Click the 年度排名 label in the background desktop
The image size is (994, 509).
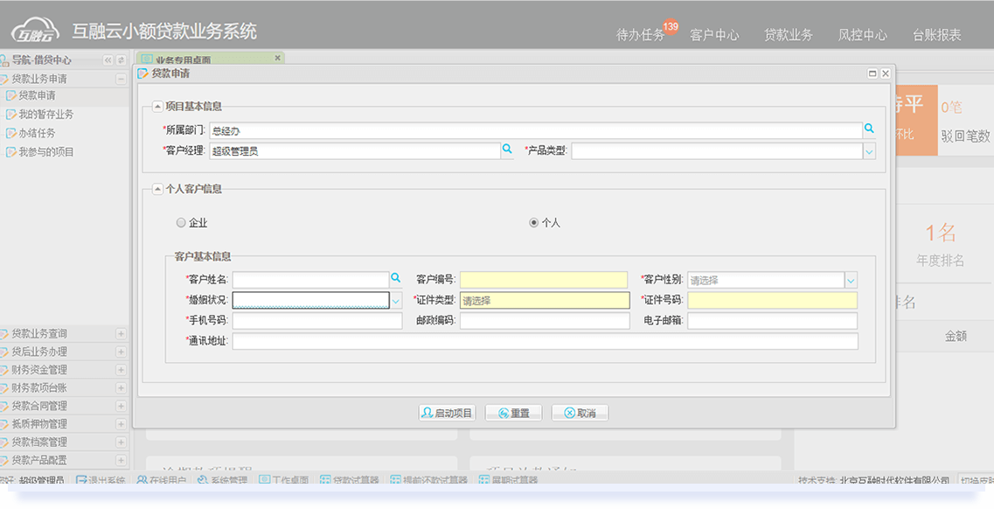940,261
